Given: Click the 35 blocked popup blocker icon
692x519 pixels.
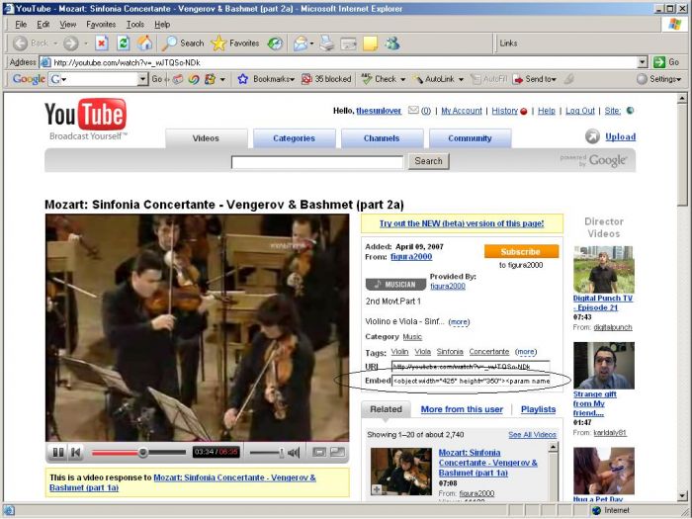Looking at the screenshot, I should 306,79.
